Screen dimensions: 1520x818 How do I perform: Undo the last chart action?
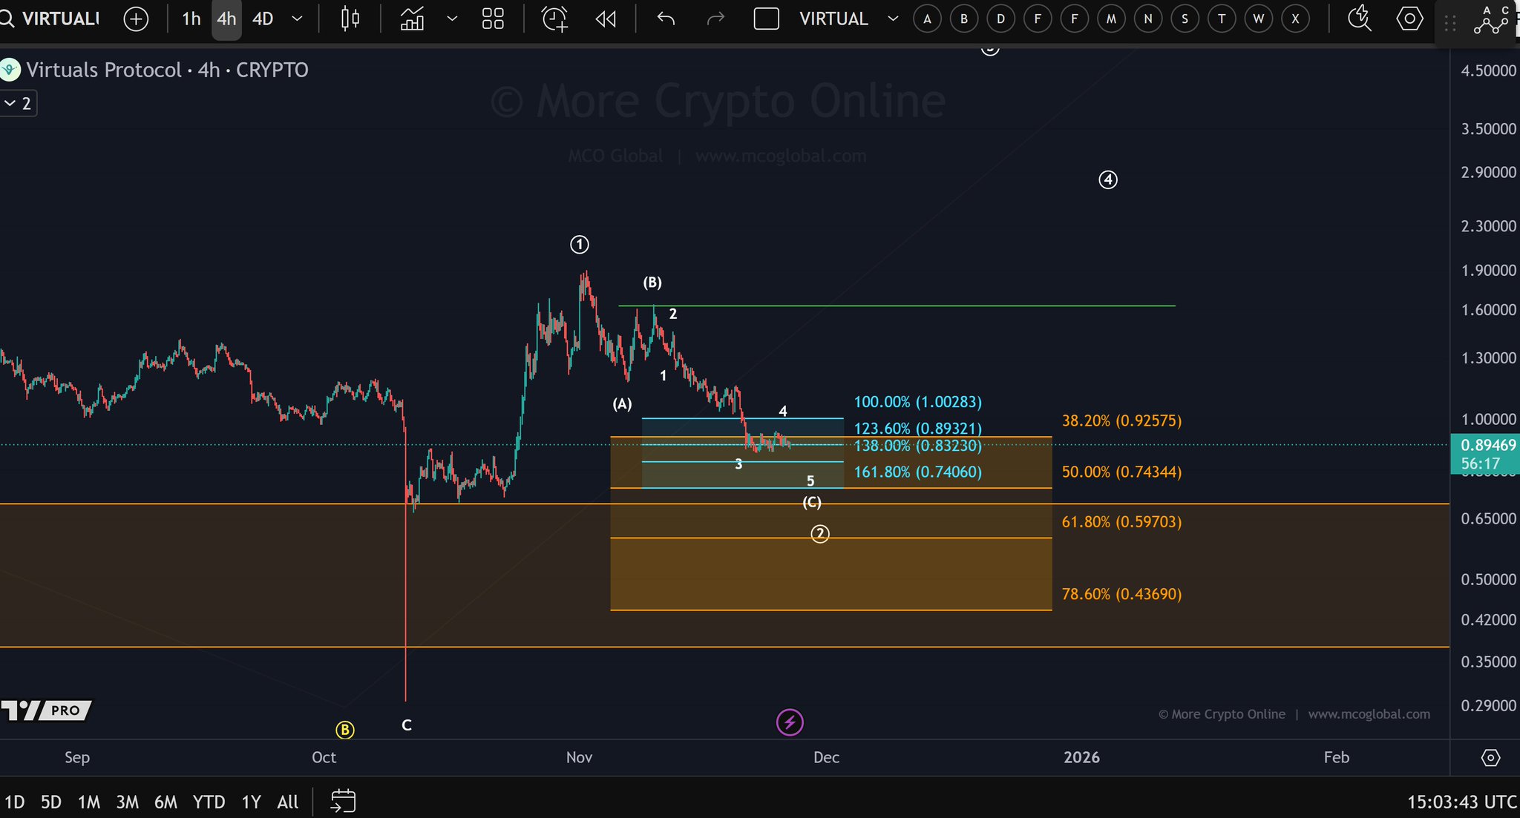(666, 19)
